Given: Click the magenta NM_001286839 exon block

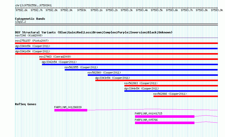Looking at the screenshot, I should (x=71, y=110).
